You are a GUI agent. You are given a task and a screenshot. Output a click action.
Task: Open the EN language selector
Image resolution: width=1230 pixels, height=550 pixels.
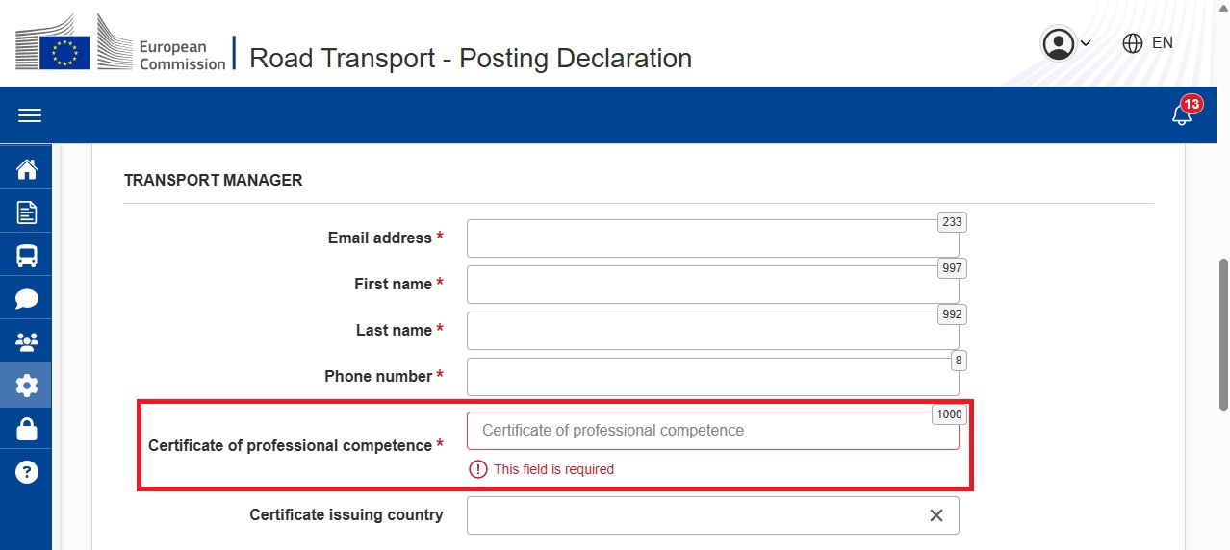(1148, 43)
